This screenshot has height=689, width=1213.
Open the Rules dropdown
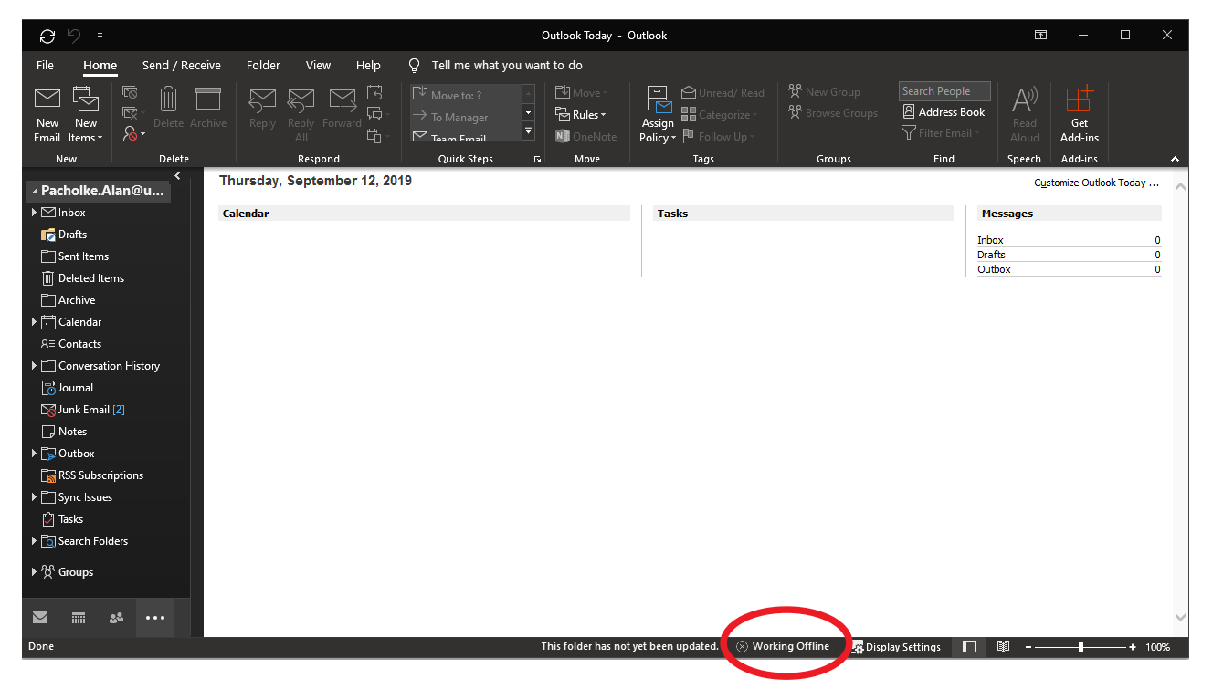[x=581, y=115]
